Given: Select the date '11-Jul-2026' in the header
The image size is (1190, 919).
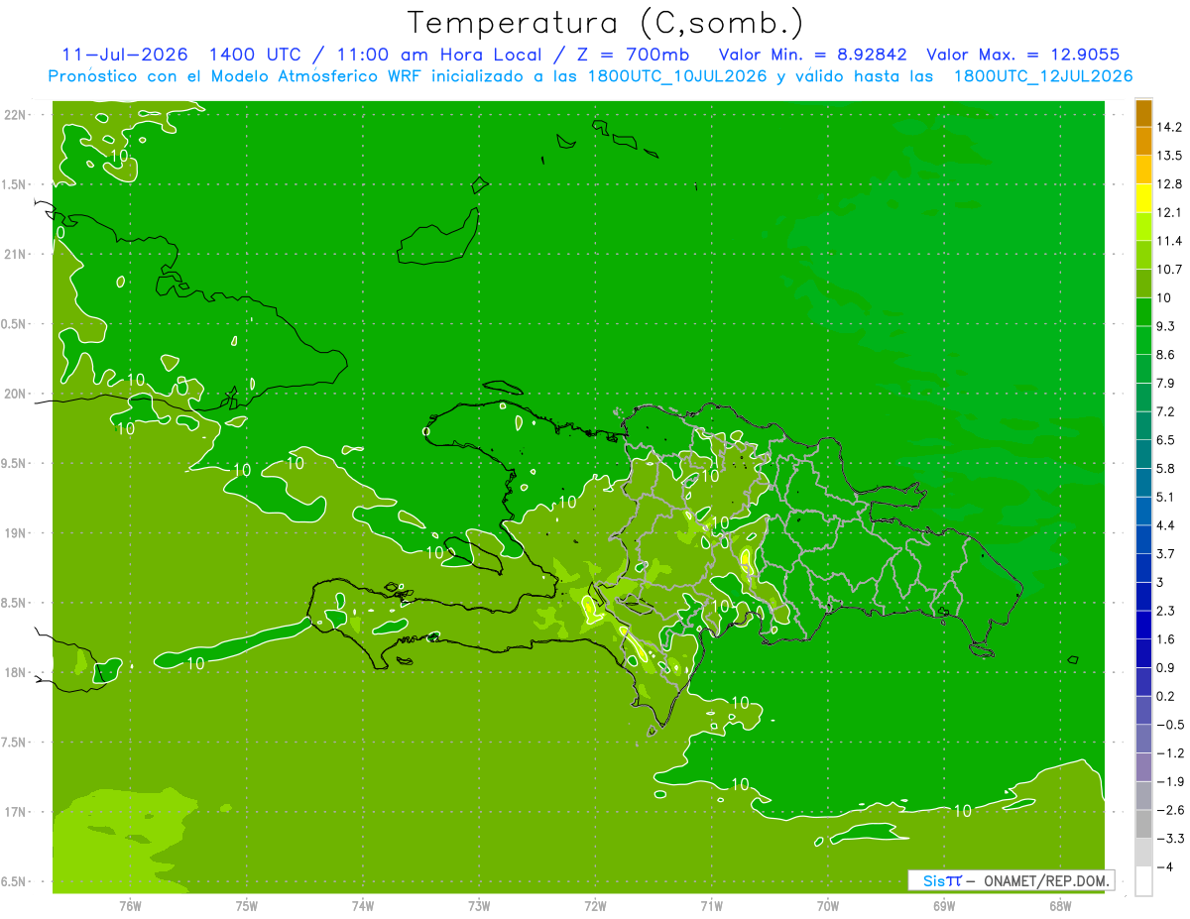Looking at the screenshot, I should pyautogui.click(x=125, y=55).
